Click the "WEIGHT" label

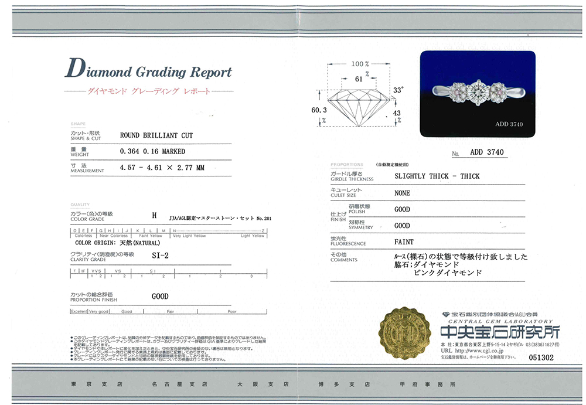pos(80,155)
